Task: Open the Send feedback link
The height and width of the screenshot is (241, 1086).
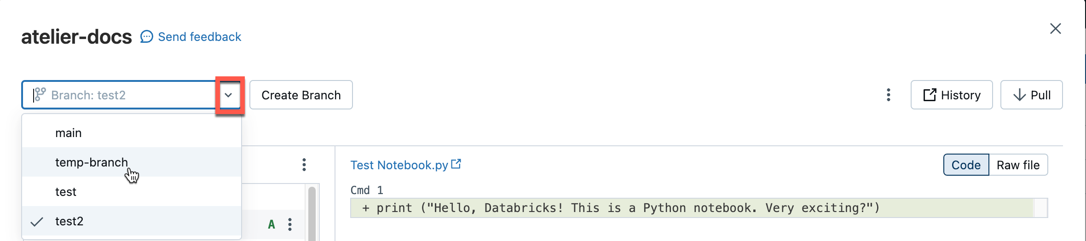Action: [199, 37]
